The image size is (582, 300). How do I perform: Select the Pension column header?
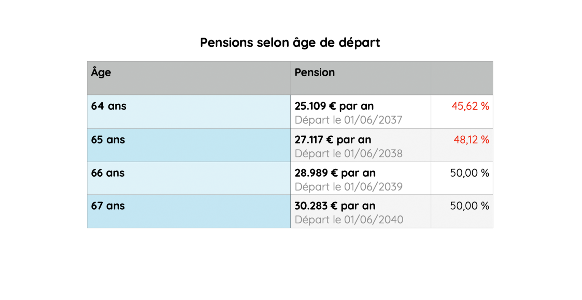click(361, 78)
